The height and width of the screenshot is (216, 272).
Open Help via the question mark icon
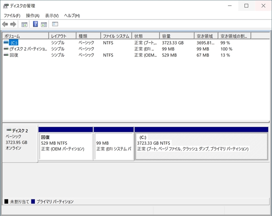click(35, 24)
